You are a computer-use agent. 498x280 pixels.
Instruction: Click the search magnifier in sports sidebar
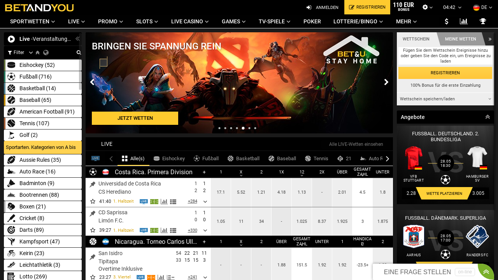(x=79, y=52)
